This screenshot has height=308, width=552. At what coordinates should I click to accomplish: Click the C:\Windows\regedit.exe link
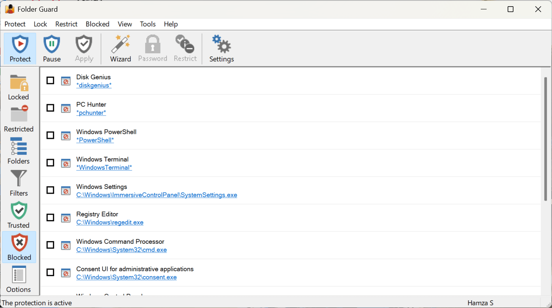[110, 222]
